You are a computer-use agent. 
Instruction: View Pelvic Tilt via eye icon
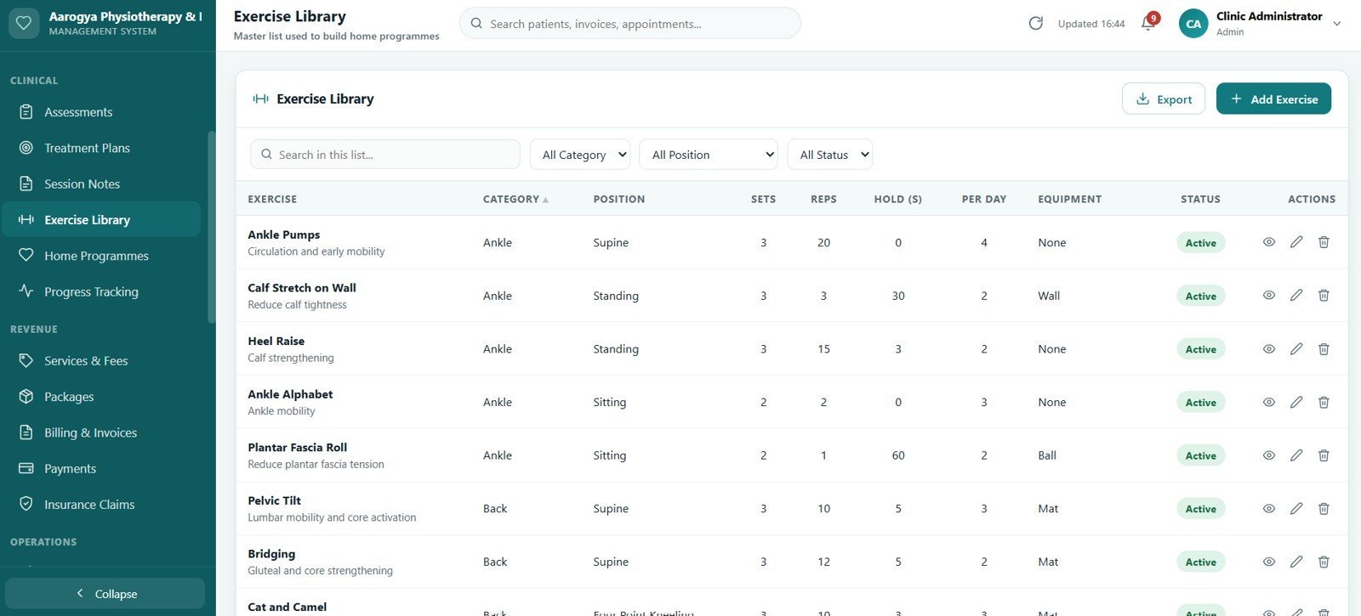1269,509
